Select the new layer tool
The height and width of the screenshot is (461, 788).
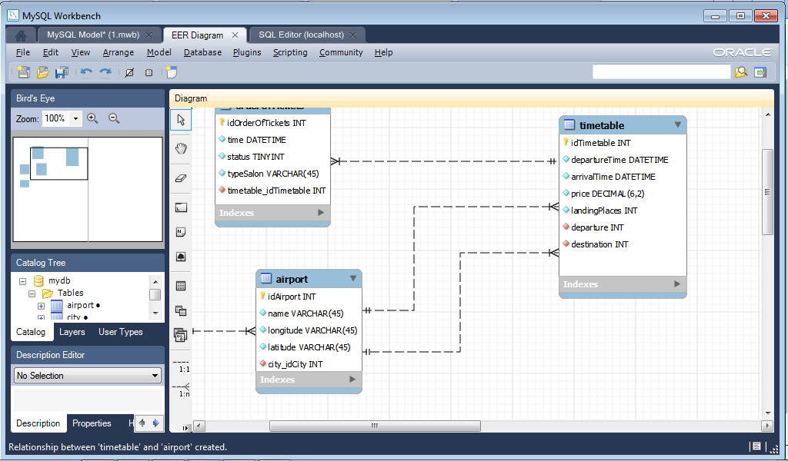(x=181, y=207)
